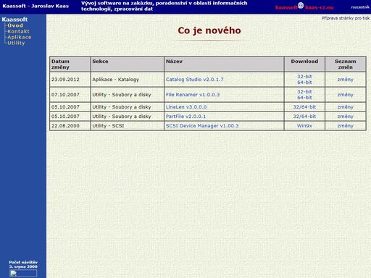Viewport: 371px width, 278px height.
Task: Open the Úvod sidebar item
Action: point(15,25)
